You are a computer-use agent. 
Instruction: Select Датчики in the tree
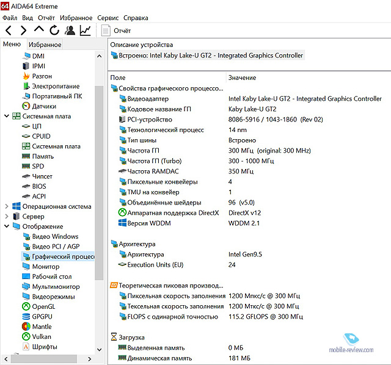pyautogui.click(x=39, y=106)
